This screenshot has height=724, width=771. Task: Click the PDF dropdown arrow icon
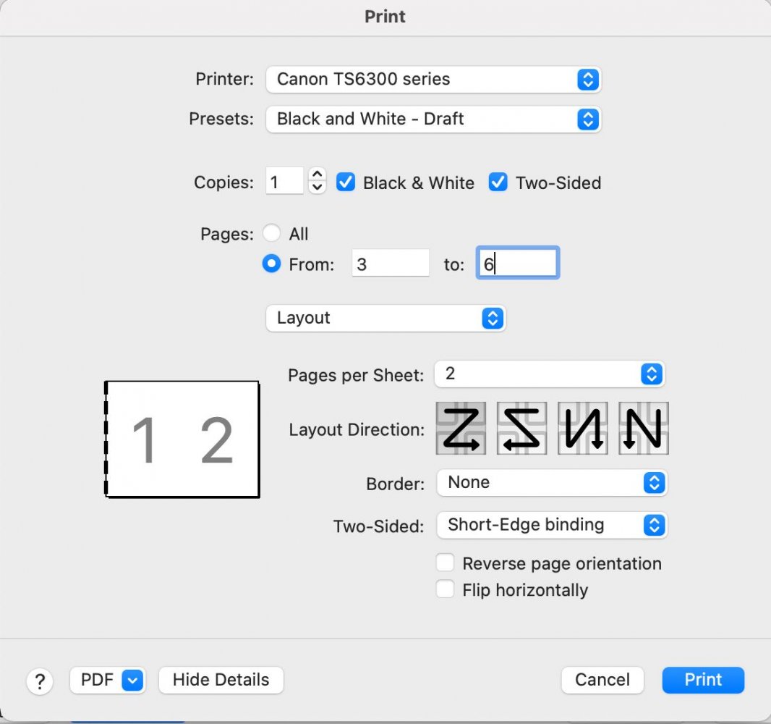click(x=133, y=680)
